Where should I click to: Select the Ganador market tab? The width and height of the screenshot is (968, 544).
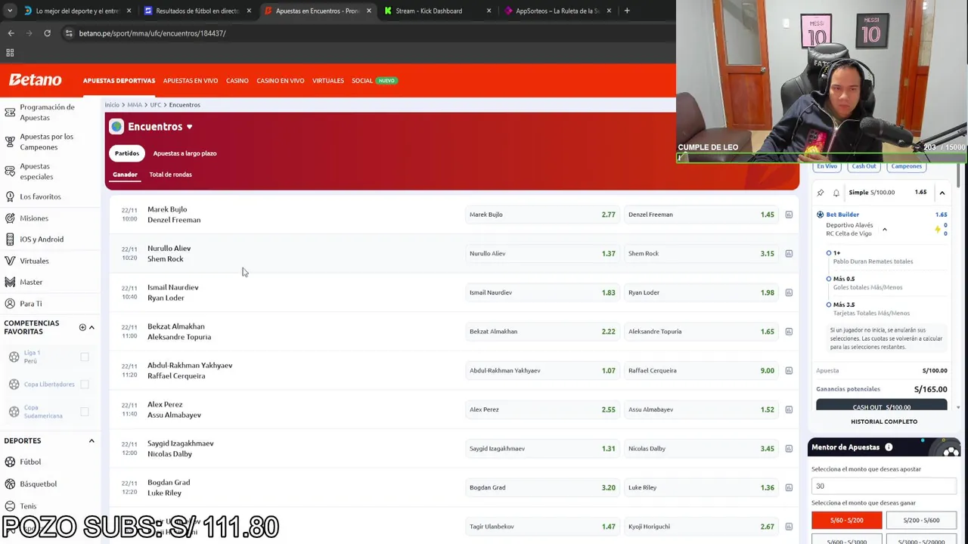125,175
